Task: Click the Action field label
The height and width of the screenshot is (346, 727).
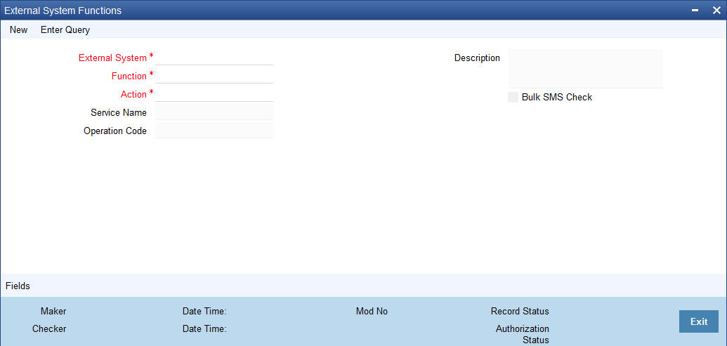Action: tap(133, 94)
